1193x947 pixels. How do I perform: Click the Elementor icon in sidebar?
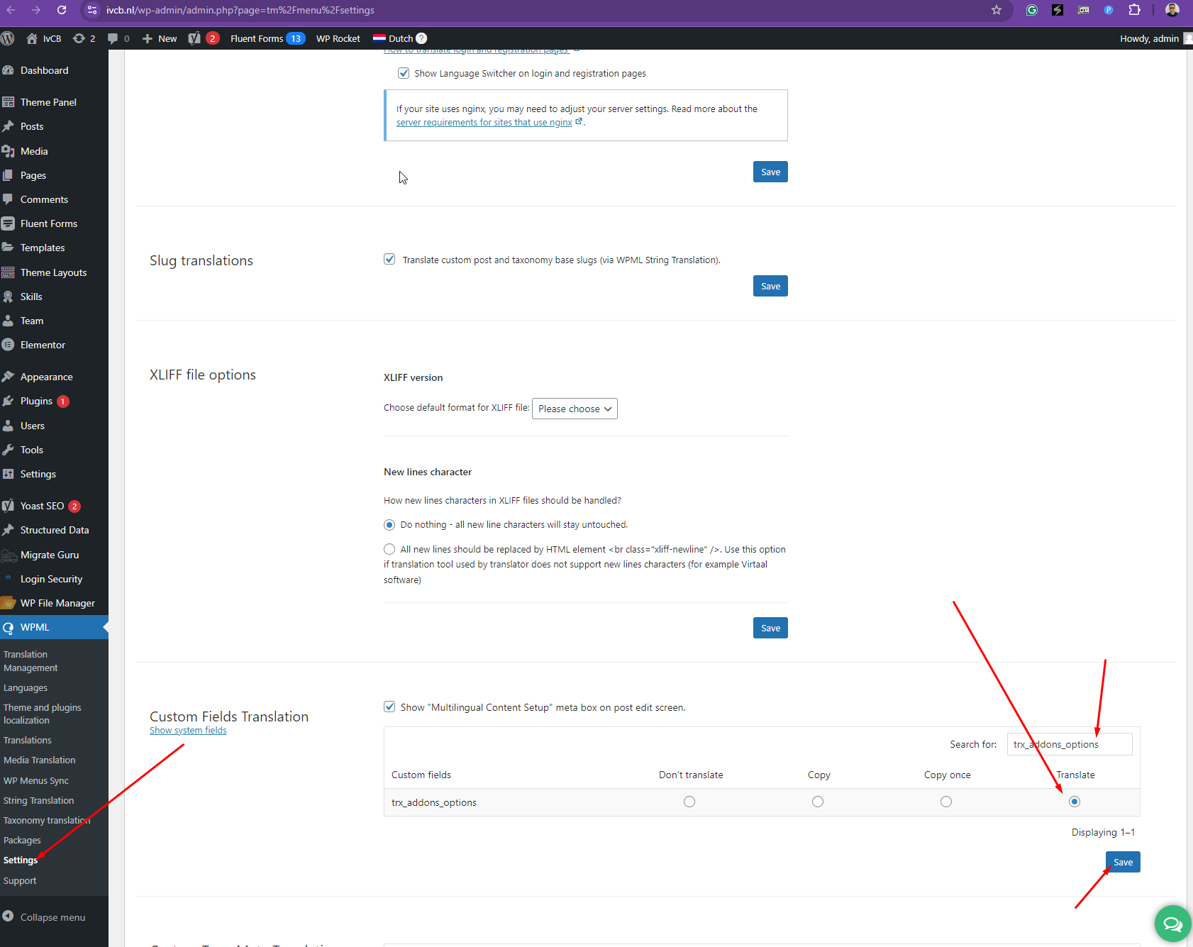[x=8, y=345]
